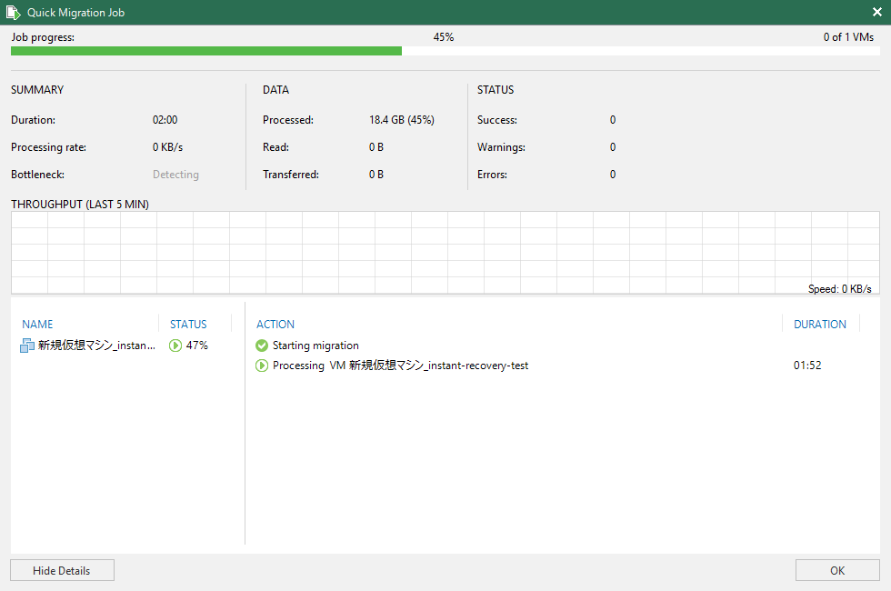Screen dimensions: 891x591
Task: Click the THROUGHPUT (LAST 5 MIN) heading
Action: (x=80, y=204)
